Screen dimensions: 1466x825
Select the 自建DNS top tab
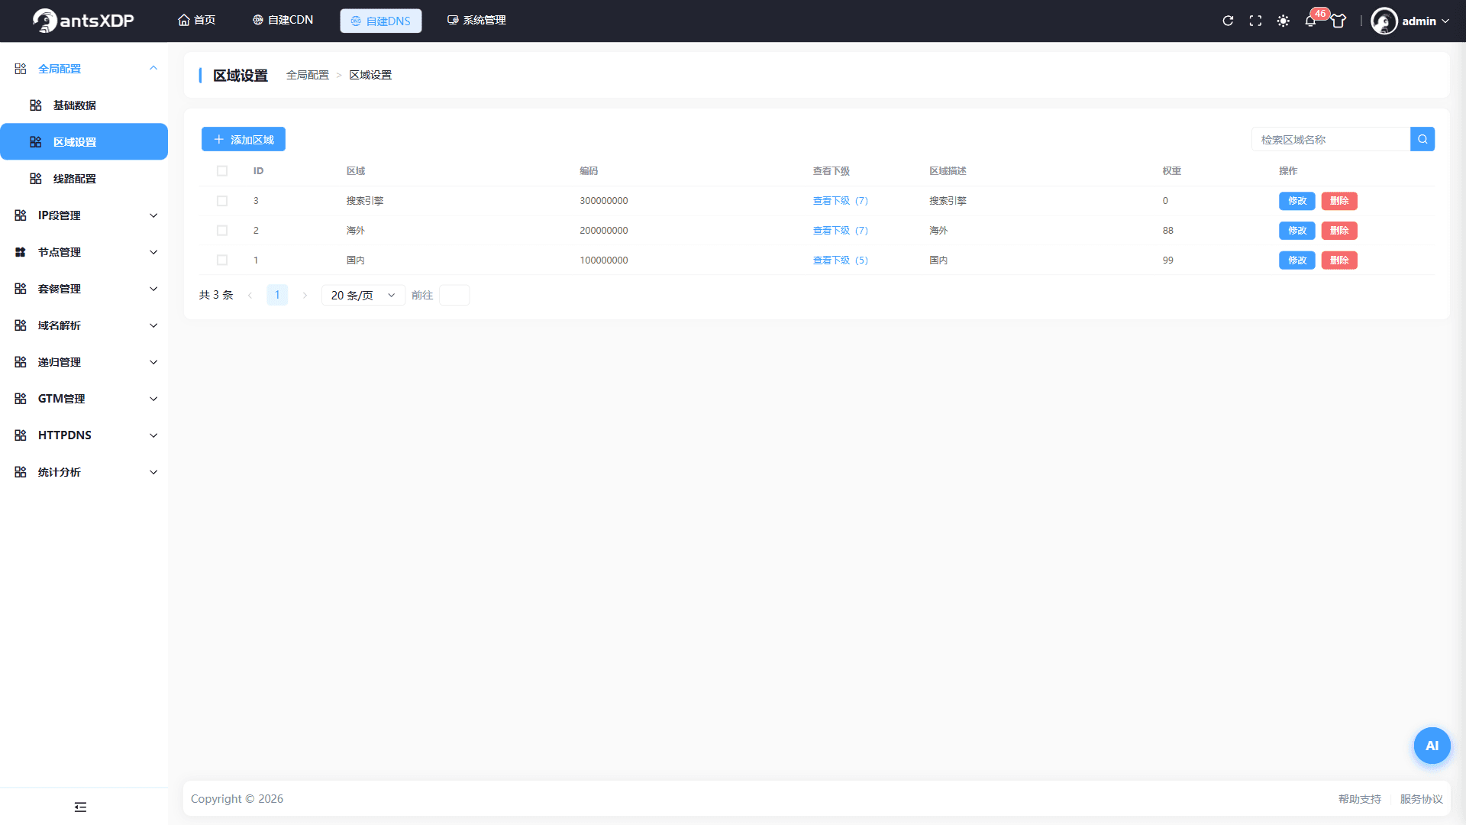click(x=381, y=21)
